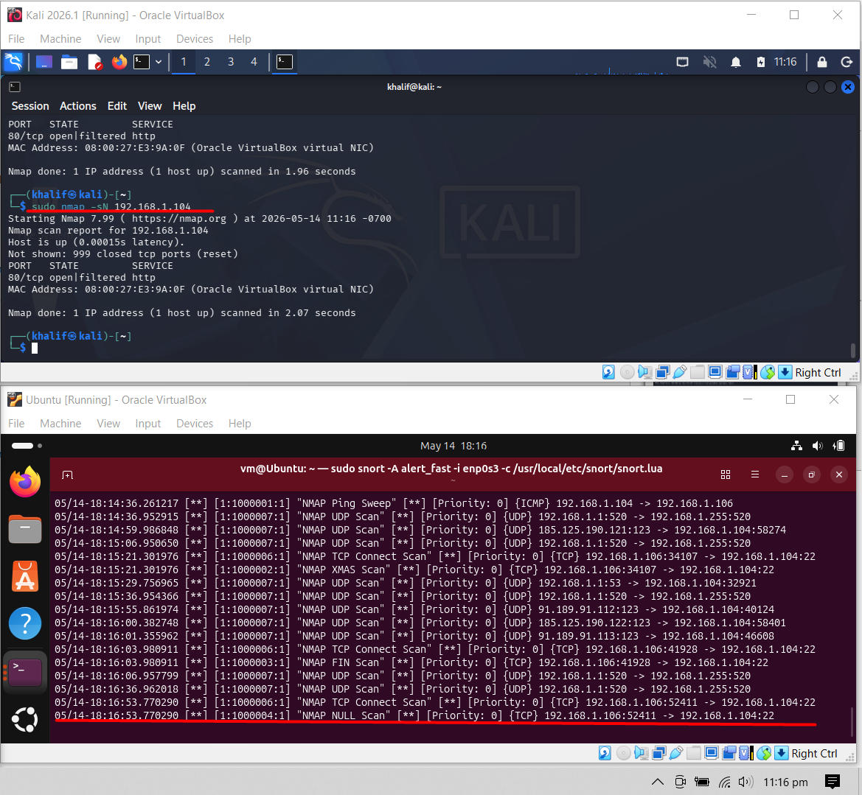Open new tab button in Ubuntu terminal
Screen dimensions: 862x795
68,474
